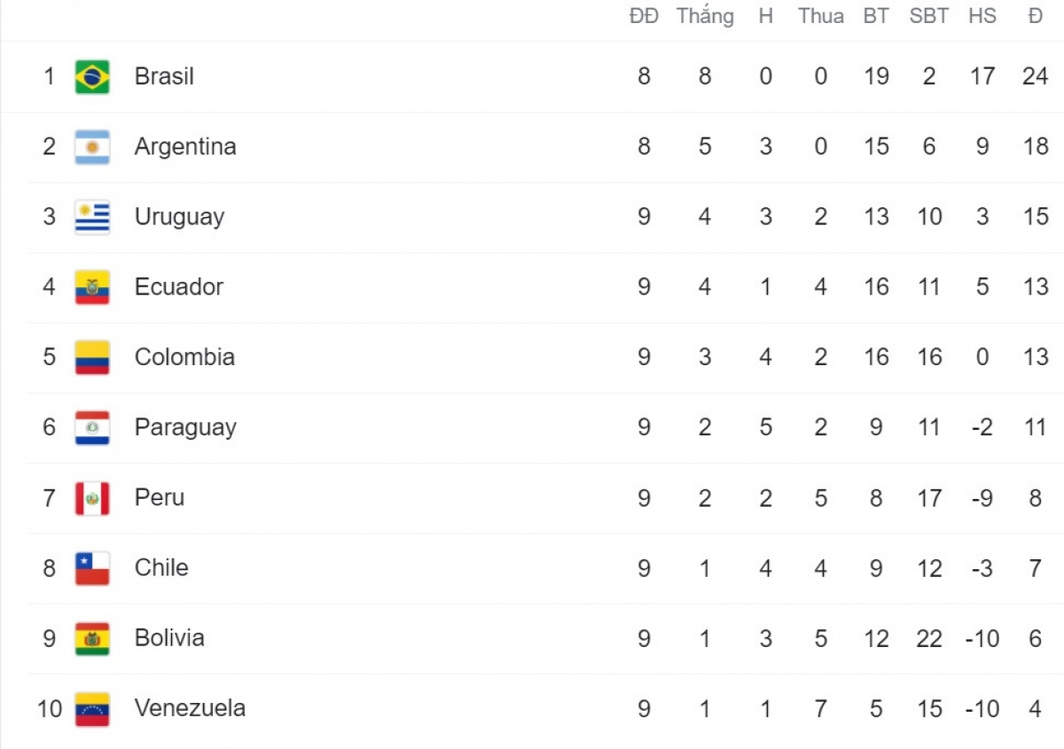Click the Argentina flag icon
The image size is (1064, 749).
click(x=92, y=146)
